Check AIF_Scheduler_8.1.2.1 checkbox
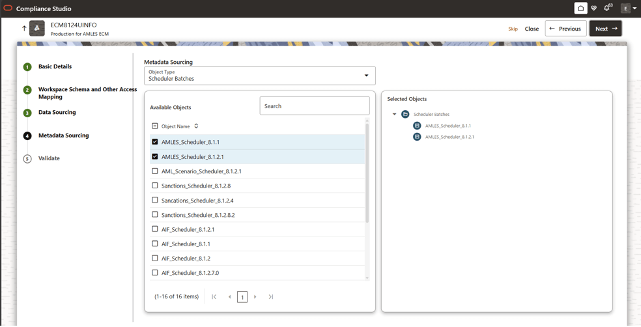 pos(154,229)
